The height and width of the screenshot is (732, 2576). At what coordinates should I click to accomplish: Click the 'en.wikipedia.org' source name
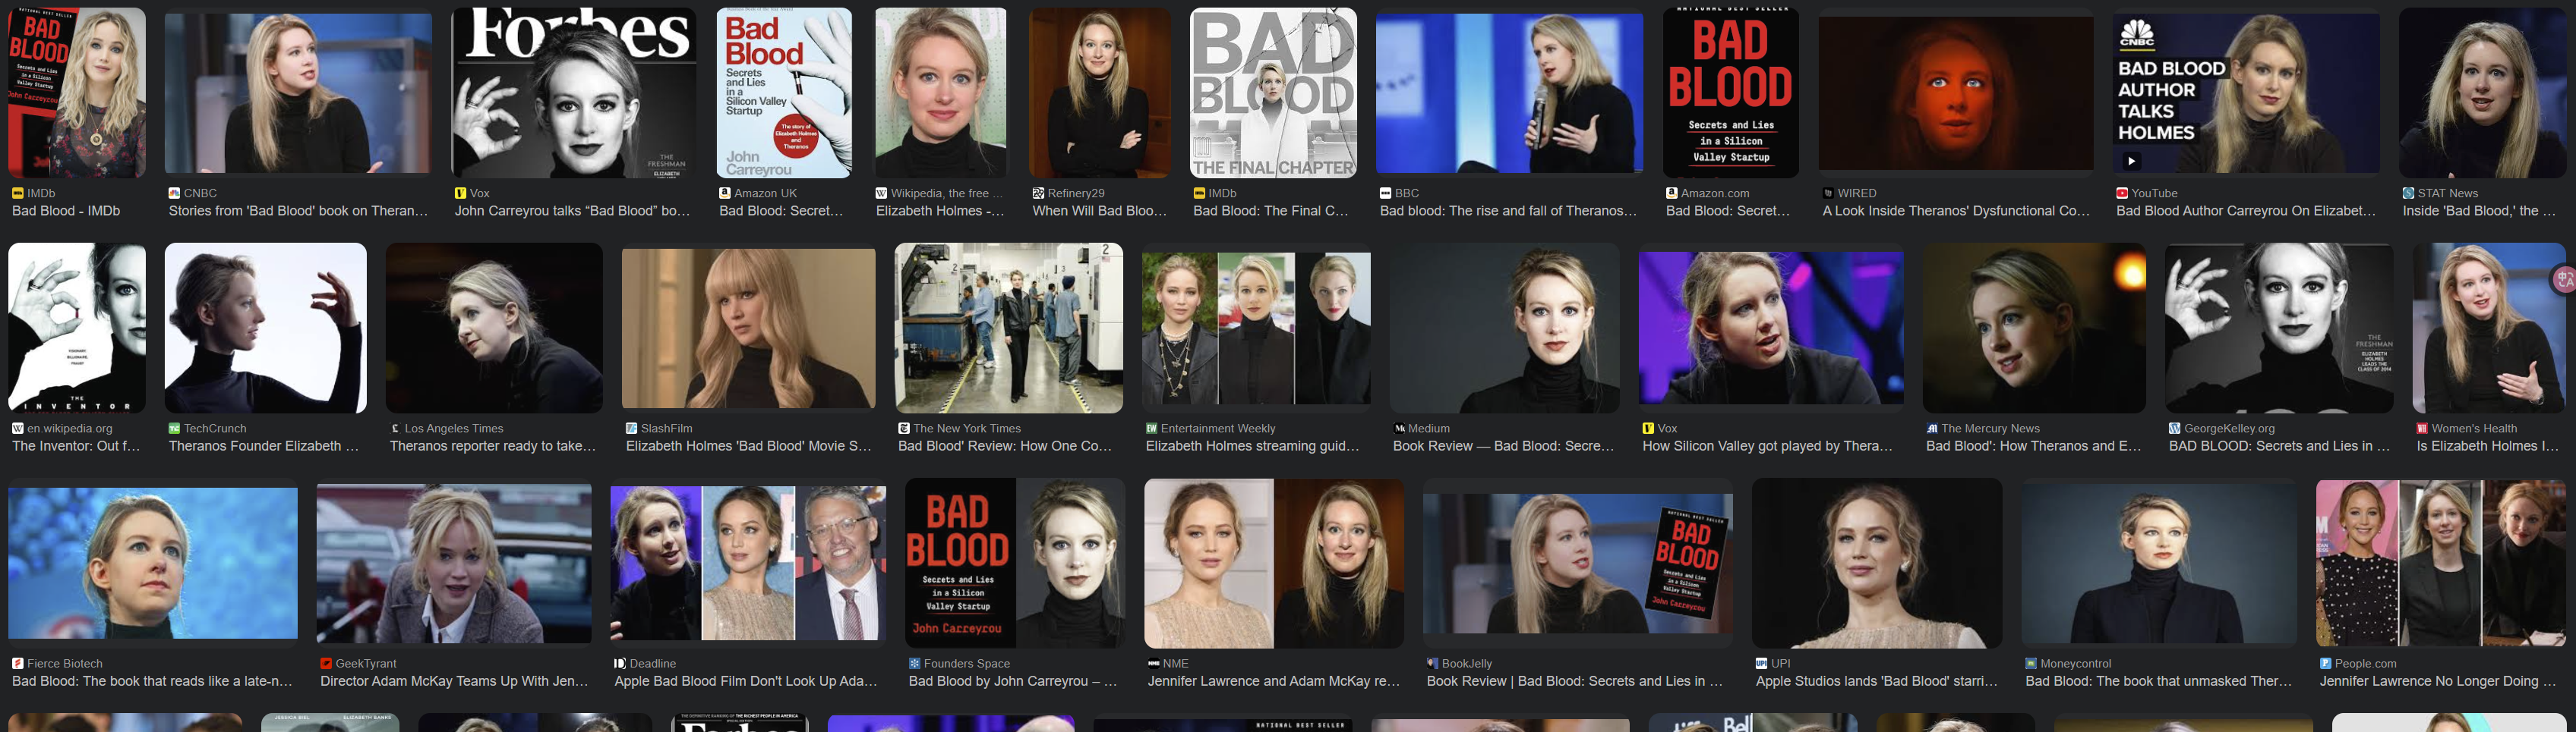click(x=70, y=429)
